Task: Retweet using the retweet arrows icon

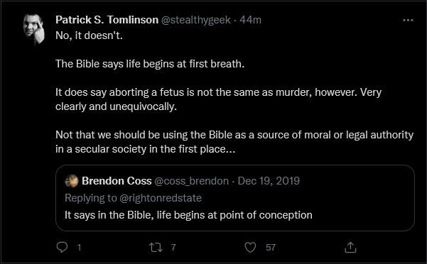Action: point(156,248)
